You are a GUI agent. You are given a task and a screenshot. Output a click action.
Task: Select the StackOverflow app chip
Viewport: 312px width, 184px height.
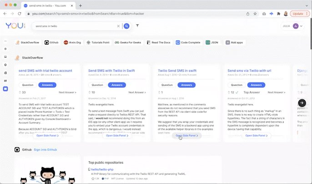27,42
